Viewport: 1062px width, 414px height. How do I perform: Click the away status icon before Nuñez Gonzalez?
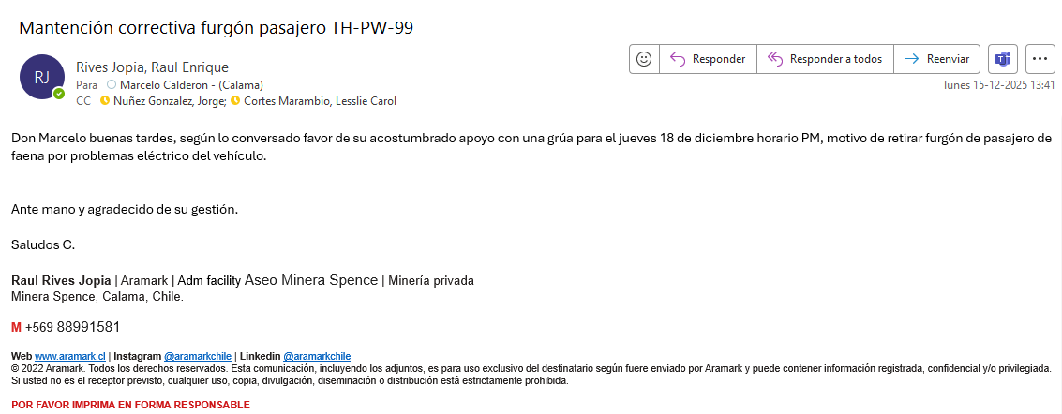pyautogui.click(x=105, y=101)
